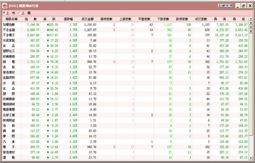Screen dimensions: 255x163
Task: Restore the window using the restore button
Action: point(244,6)
